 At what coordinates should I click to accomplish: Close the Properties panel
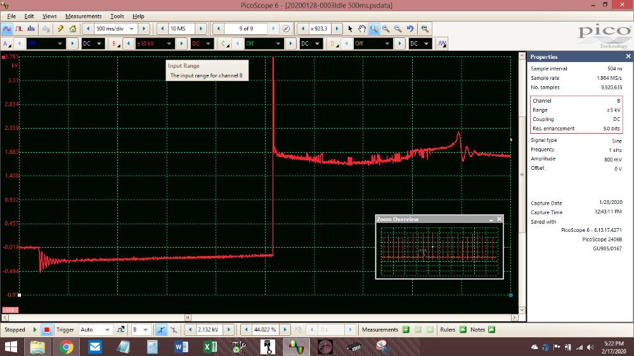[x=628, y=56]
